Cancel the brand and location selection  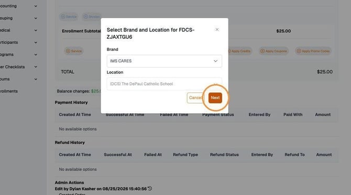[x=195, y=98]
